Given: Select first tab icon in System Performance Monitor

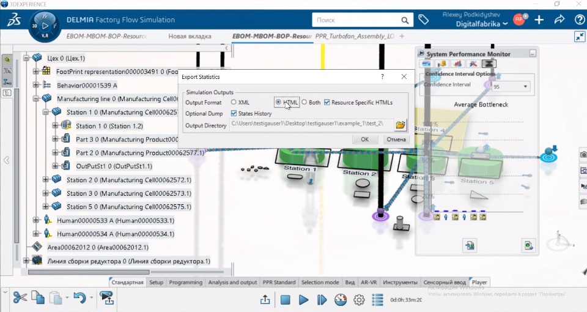Looking at the screenshot, I should coord(426,64).
